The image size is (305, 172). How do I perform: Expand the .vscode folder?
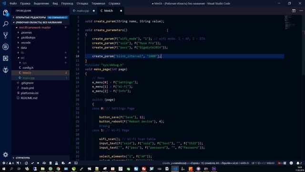pos(26,43)
